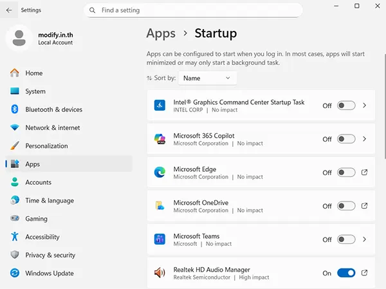Expand Microsoft 365 Copilot details chevron
The height and width of the screenshot is (289, 386).
[x=364, y=139]
